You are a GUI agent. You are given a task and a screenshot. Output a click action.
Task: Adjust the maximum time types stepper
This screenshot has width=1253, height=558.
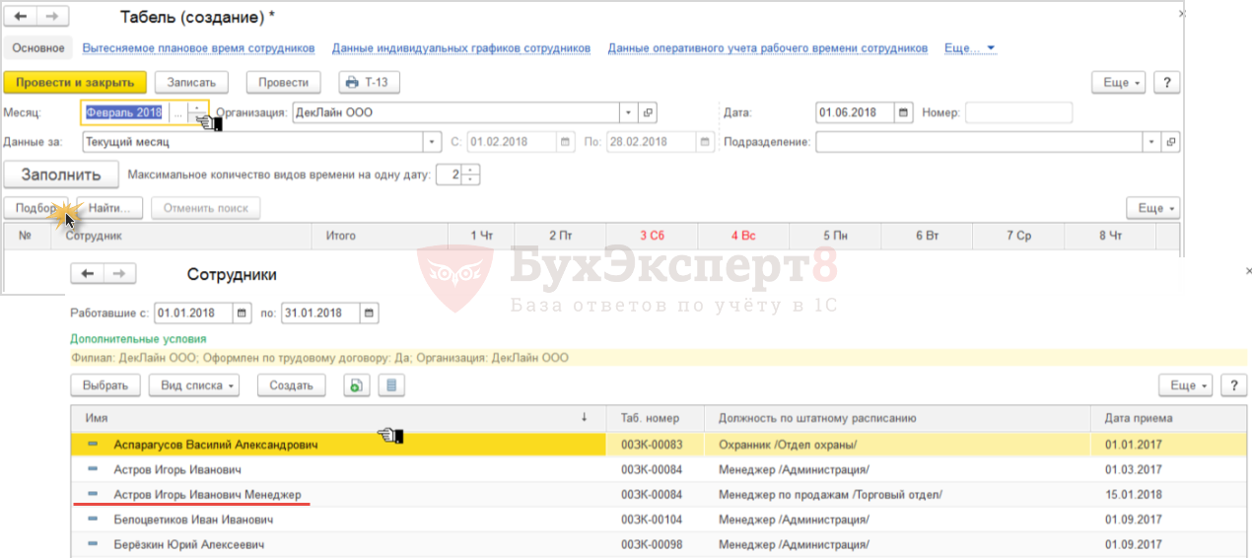point(471,175)
